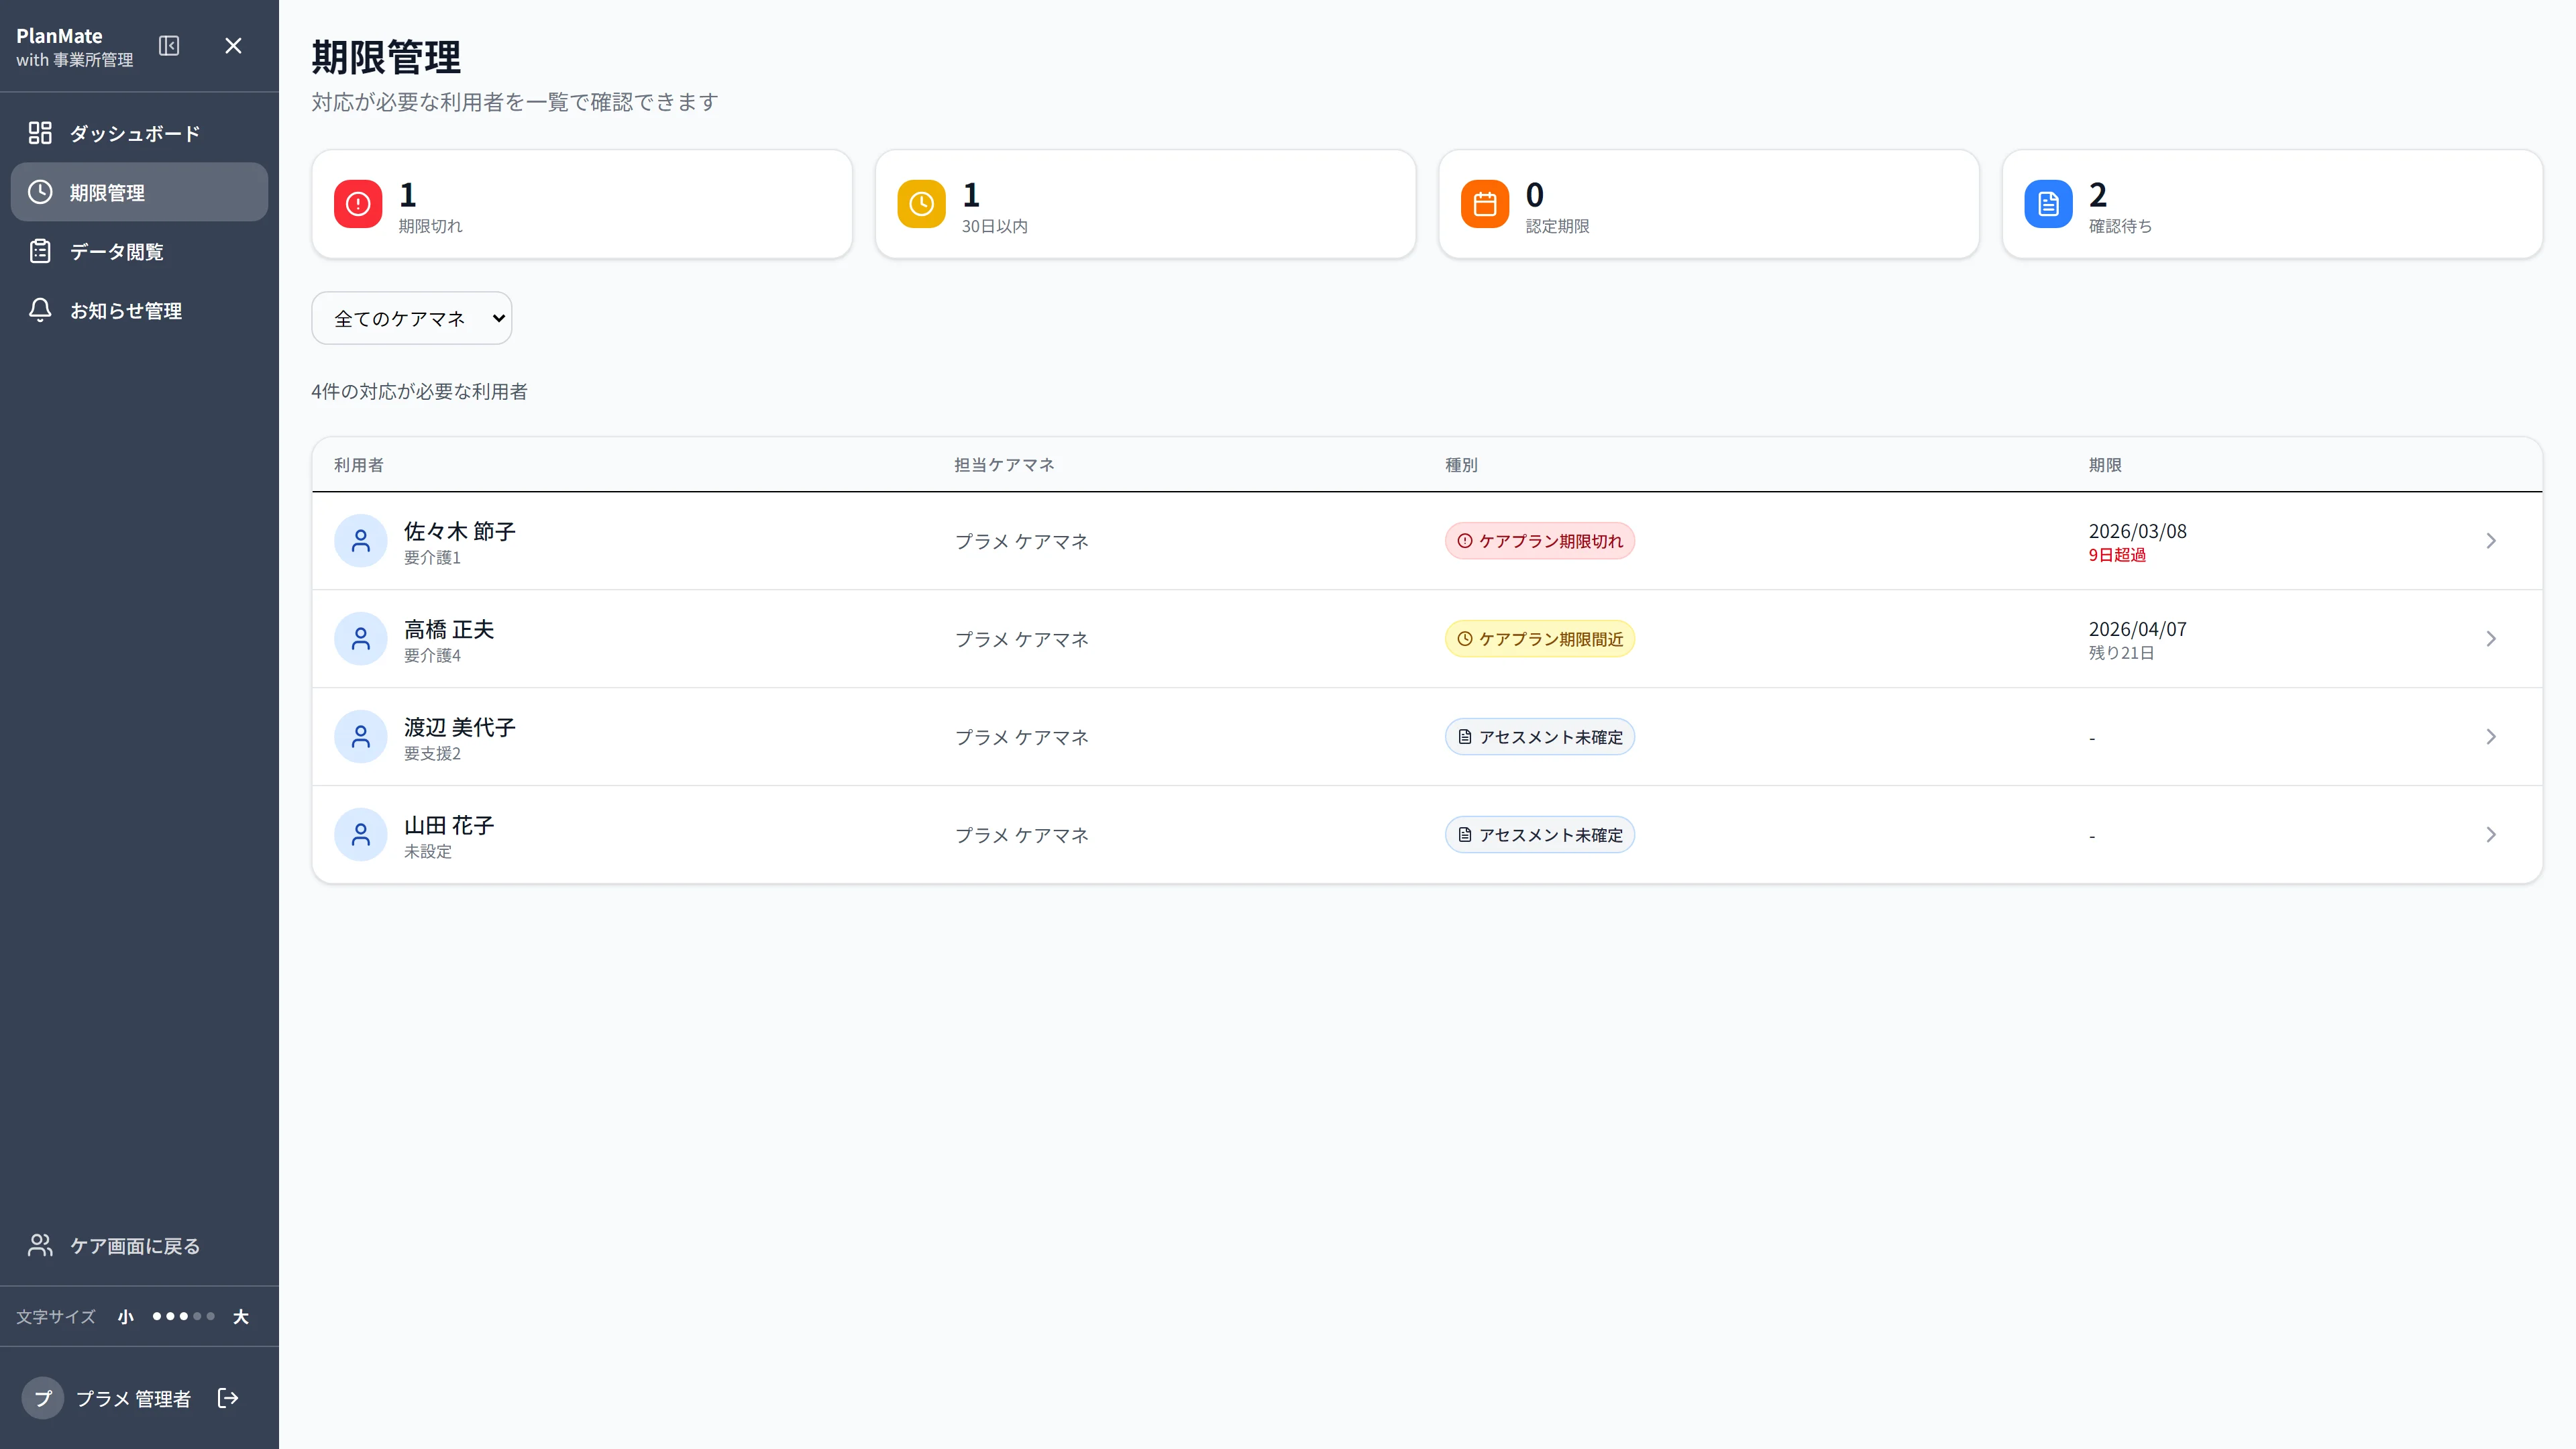Click the プラメ 管理者 user name
Viewport: 2576px width, 1449px height.
pyautogui.click(x=133, y=1398)
